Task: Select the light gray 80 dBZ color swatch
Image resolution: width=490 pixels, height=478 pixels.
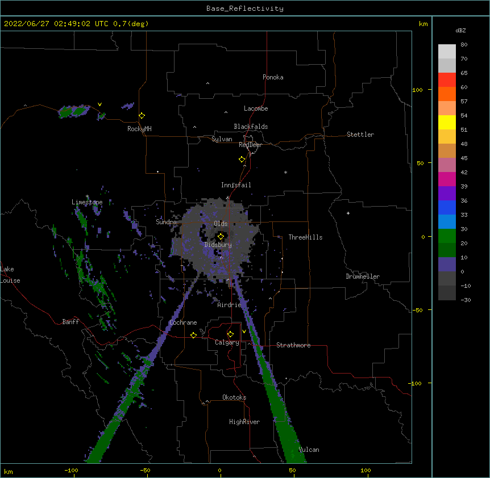Action: tap(447, 51)
